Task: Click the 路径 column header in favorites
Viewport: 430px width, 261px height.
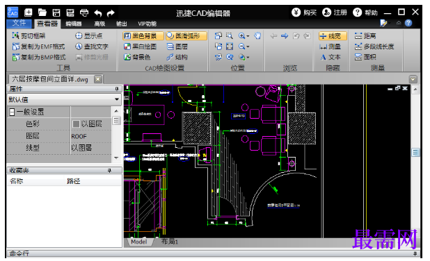Action: tap(74, 181)
